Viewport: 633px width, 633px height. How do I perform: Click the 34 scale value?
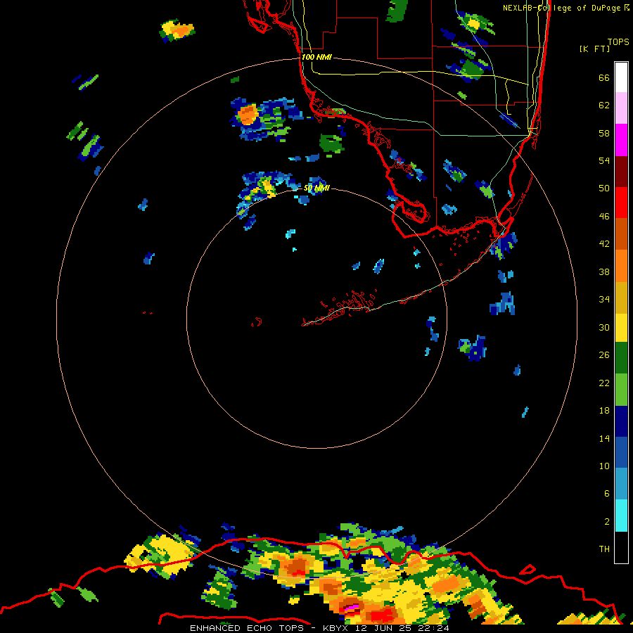pyautogui.click(x=604, y=300)
